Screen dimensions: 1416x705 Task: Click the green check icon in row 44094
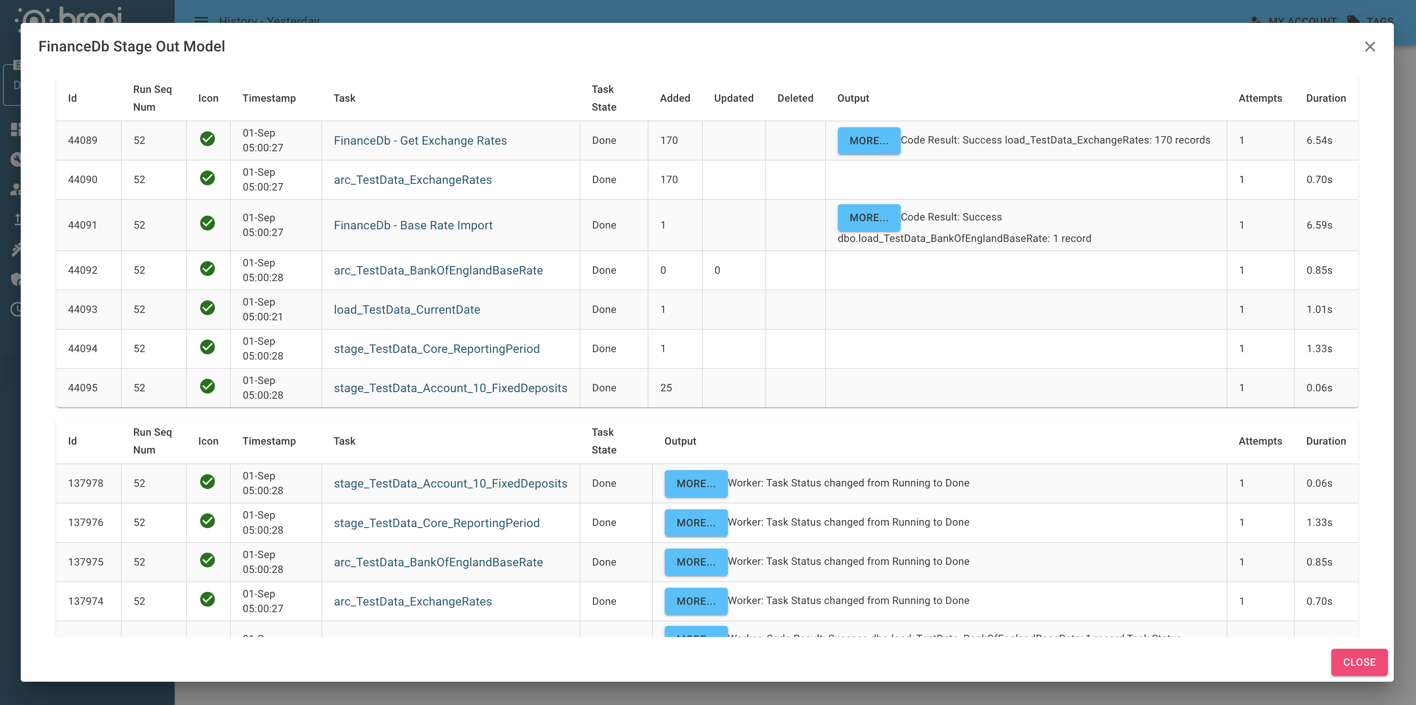click(x=207, y=347)
